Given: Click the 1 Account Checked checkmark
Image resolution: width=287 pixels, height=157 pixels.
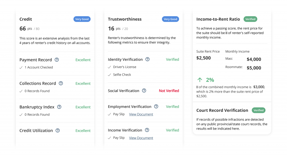Looking at the screenshot, I should tap(21, 67).
